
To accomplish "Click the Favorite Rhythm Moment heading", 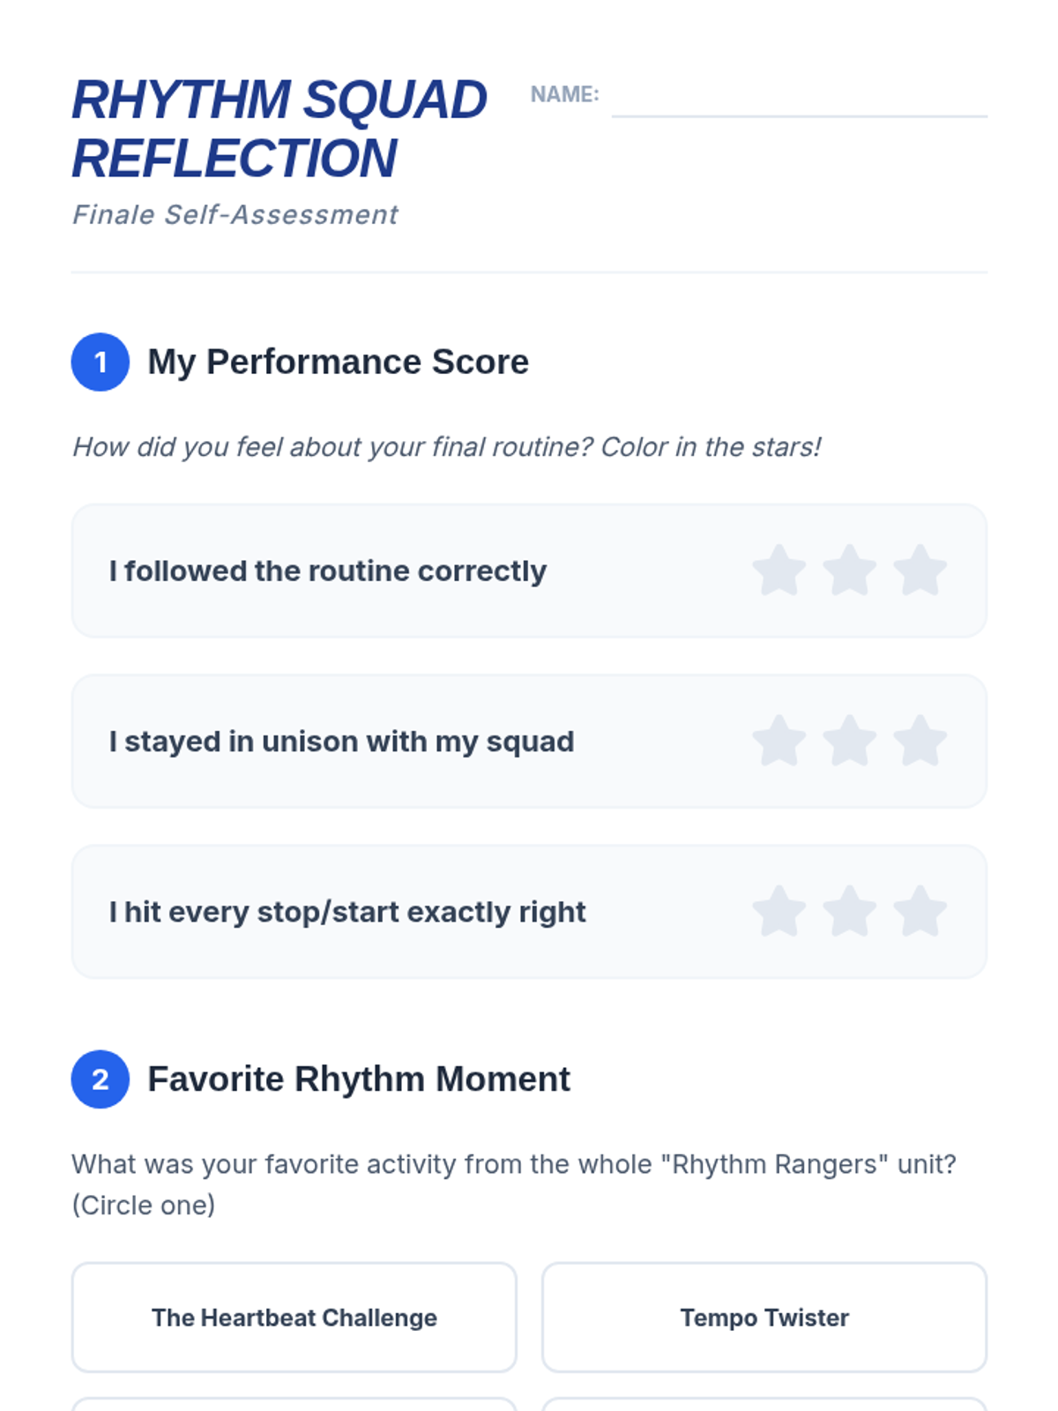I will [x=359, y=1079].
